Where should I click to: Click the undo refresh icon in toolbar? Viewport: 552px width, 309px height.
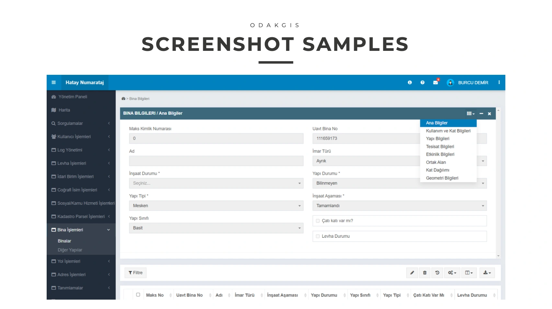[x=437, y=273]
